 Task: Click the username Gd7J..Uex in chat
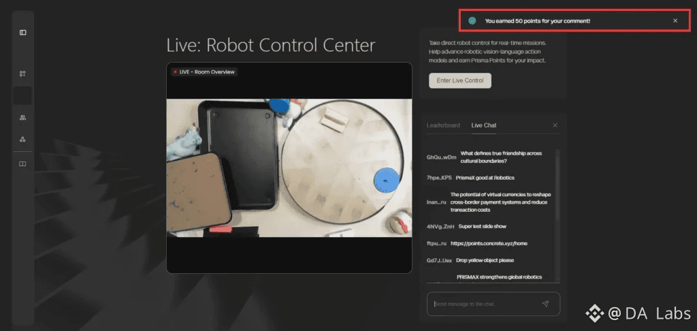(439, 260)
